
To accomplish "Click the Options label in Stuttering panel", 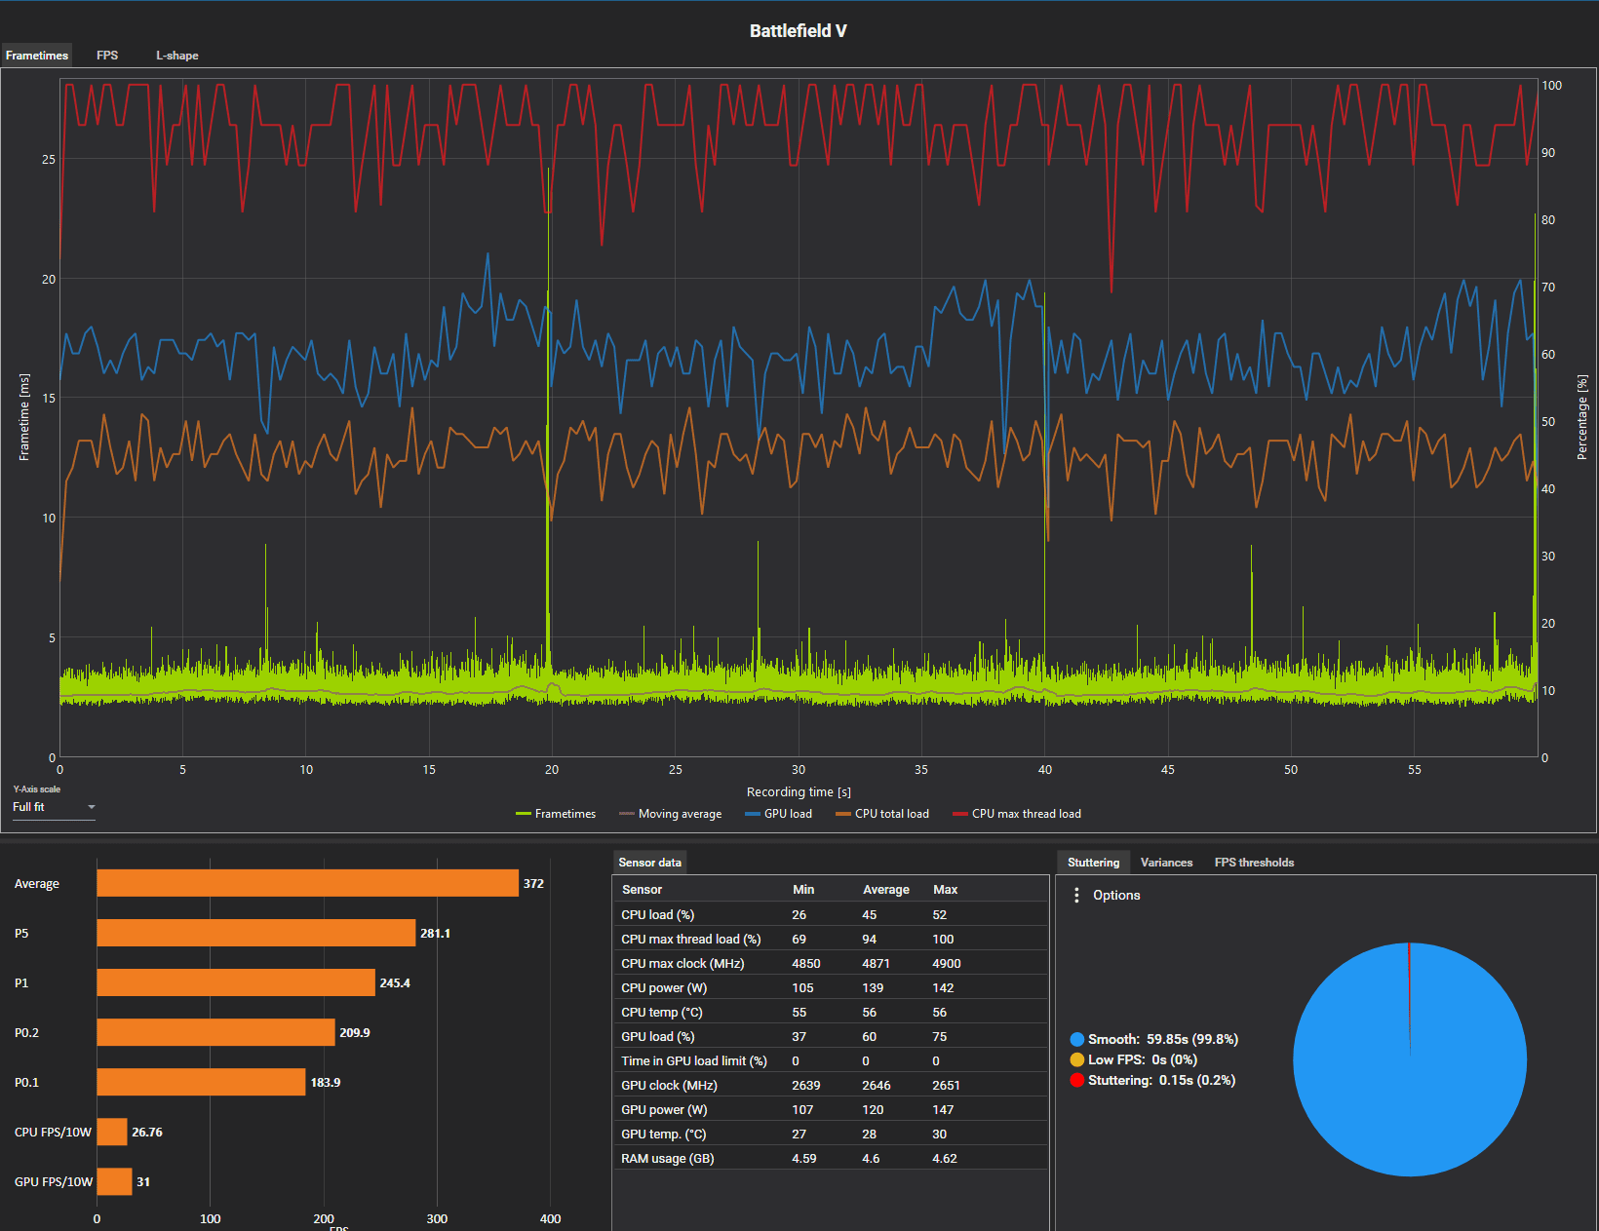I will pyautogui.click(x=1116, y=895).
